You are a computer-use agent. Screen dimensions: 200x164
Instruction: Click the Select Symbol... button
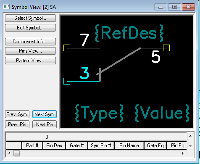(x=30, y=18)
